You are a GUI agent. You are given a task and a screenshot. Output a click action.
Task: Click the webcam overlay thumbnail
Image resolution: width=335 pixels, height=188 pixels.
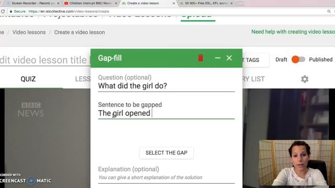[297, 163]
